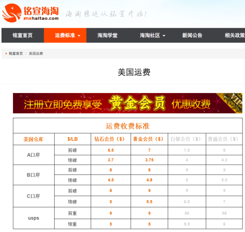Image resolution: width=245 pixels, height=232 pixels.
Task: Click the 6.5 value for A口岸 钻石会员 首磅
Action: click(111, 150)
